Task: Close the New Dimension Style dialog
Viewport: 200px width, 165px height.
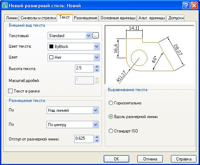Action: coord(194,6)
